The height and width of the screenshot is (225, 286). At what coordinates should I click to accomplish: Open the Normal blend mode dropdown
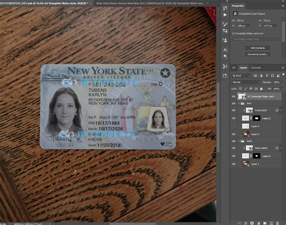click(246, 82)
